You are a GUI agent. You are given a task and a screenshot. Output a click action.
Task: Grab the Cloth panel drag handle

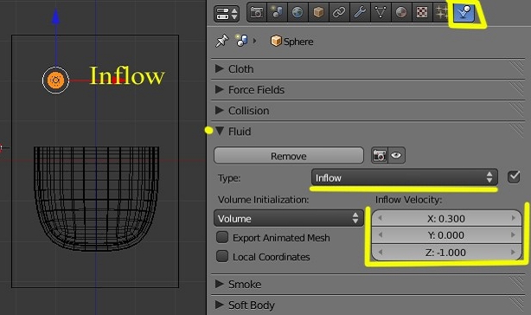point(517,68)
